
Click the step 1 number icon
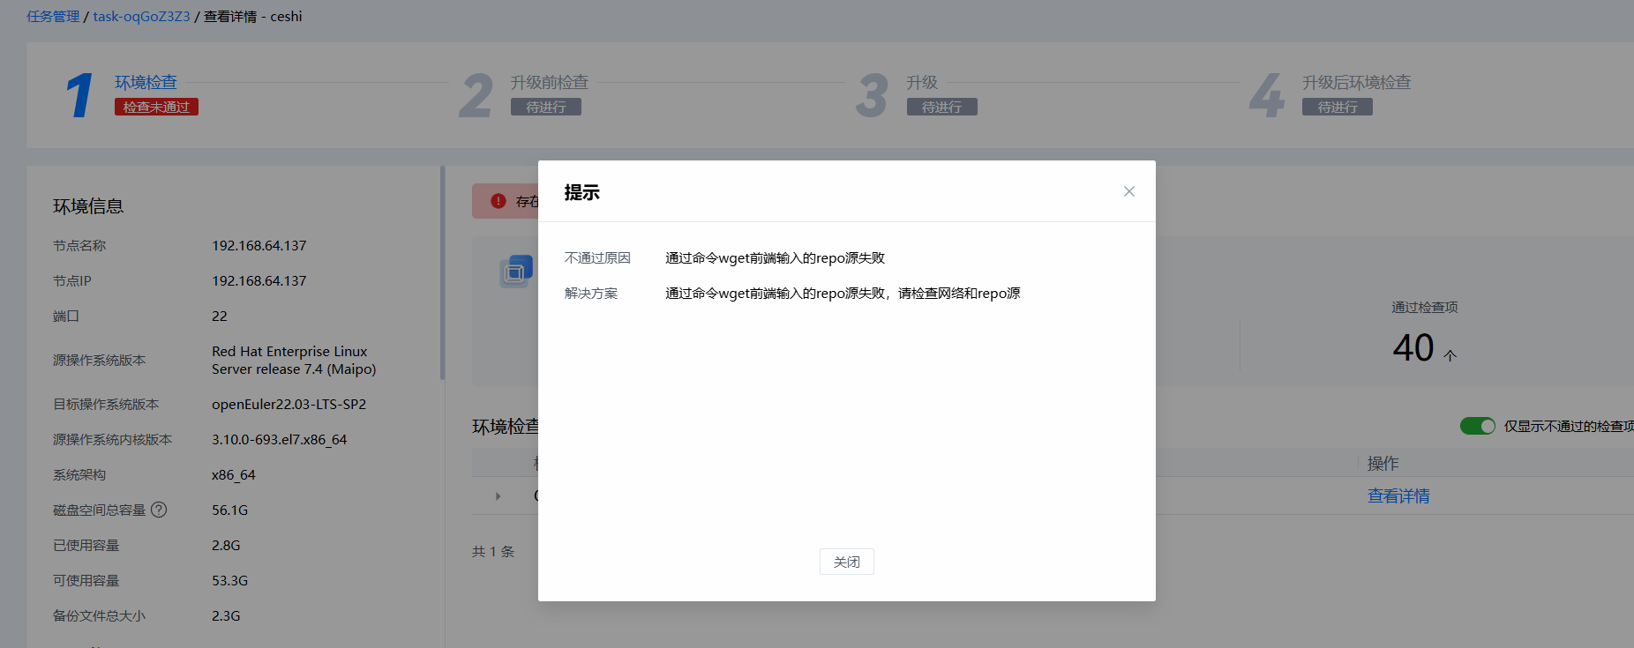click(x=79, y=95)
